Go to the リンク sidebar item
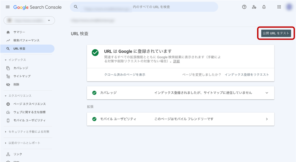Screen dimensions: 296x162 [18, 154]
